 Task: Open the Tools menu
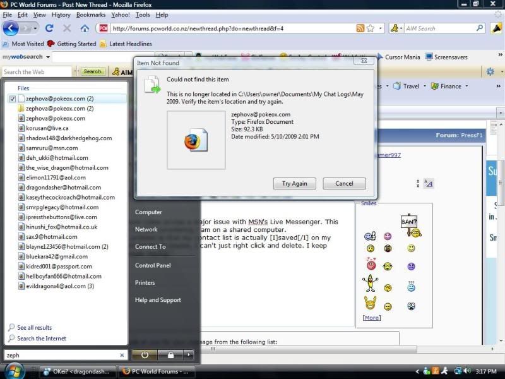pyautogui.click(x=143, y=15)
